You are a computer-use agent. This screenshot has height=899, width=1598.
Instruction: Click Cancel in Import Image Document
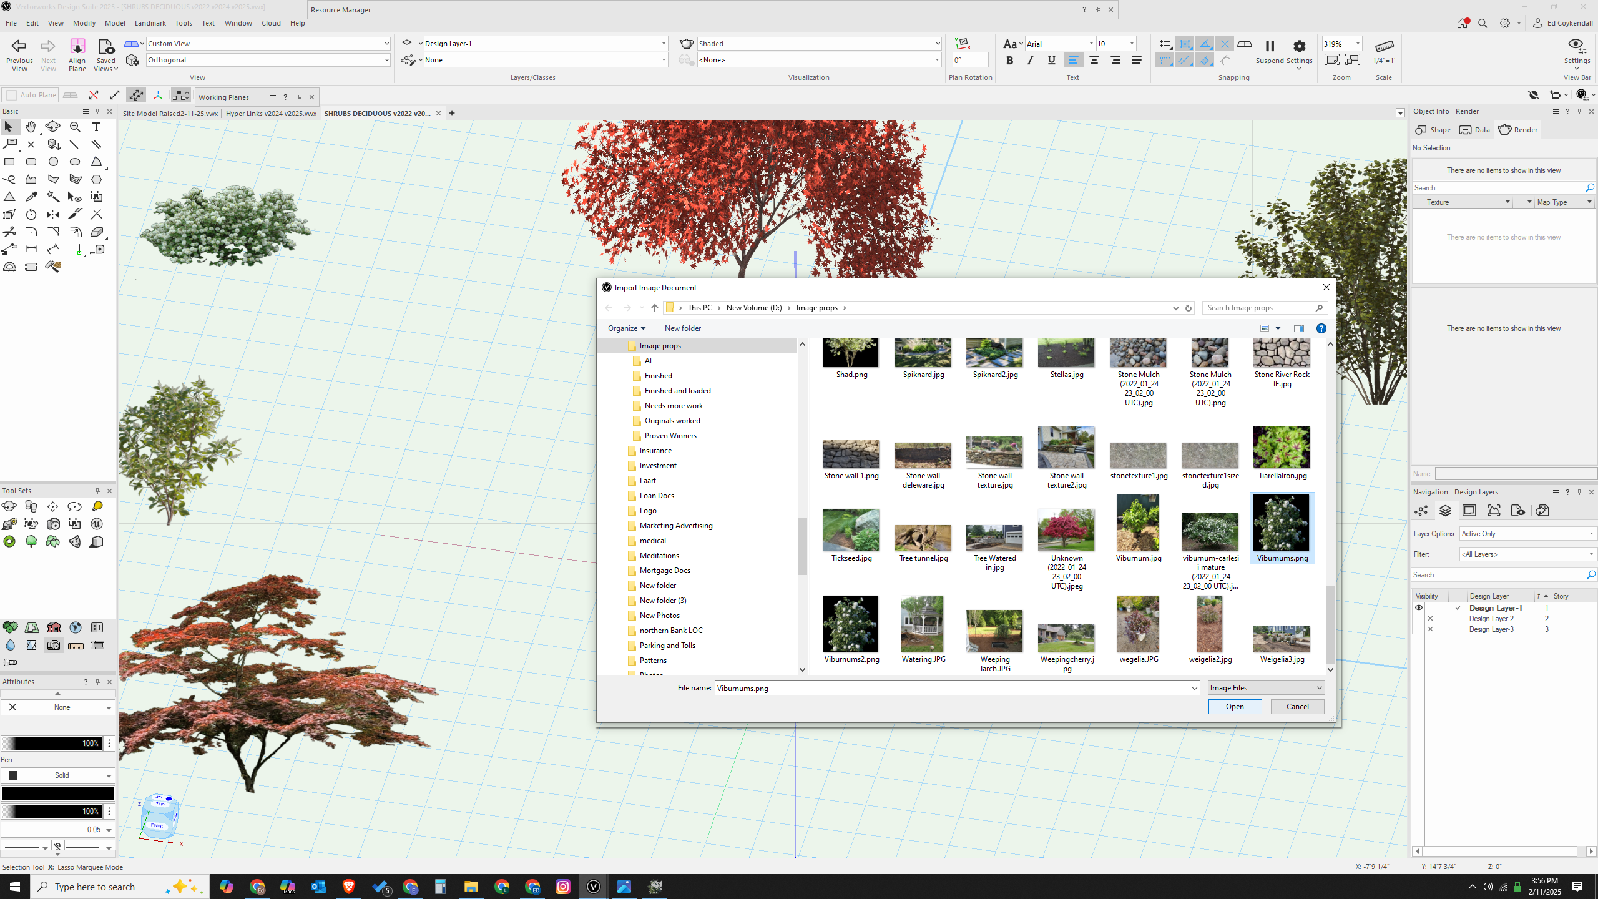pyautogui.click(x=1297, y=707)
